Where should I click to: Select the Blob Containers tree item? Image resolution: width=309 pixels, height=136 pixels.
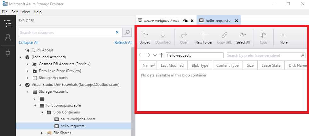pyautogui.click(x=66, y=112)
